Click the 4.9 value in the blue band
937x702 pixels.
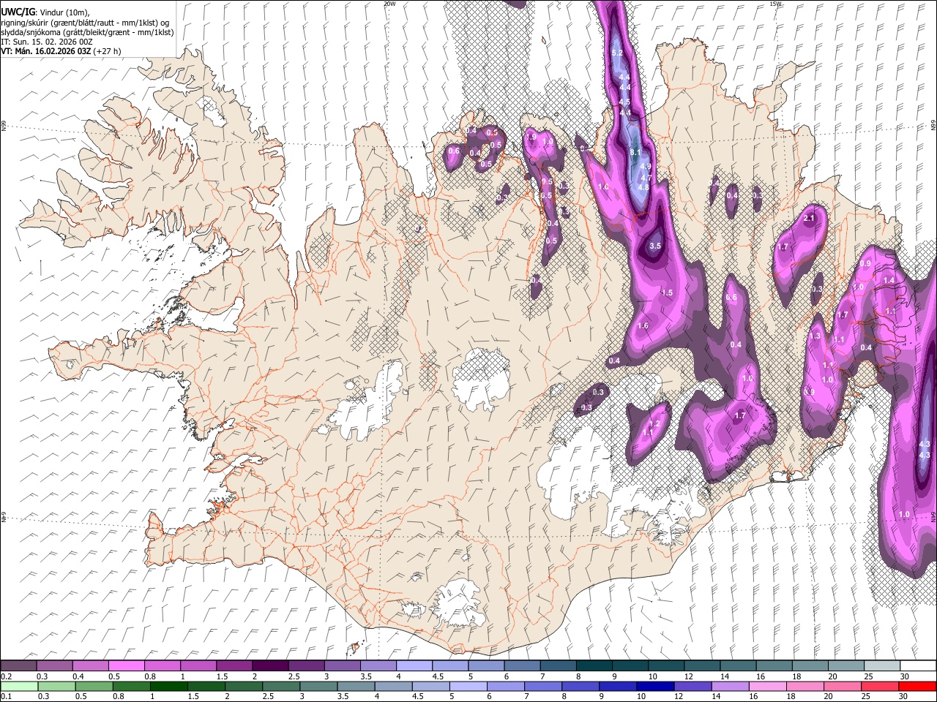646,167
